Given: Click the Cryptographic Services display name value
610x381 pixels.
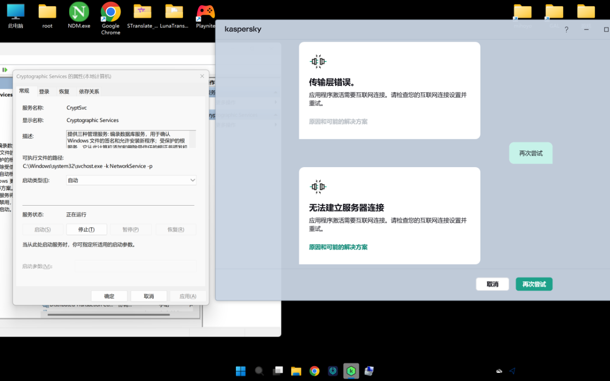Looking at the screenshot, I should point(93,120).
